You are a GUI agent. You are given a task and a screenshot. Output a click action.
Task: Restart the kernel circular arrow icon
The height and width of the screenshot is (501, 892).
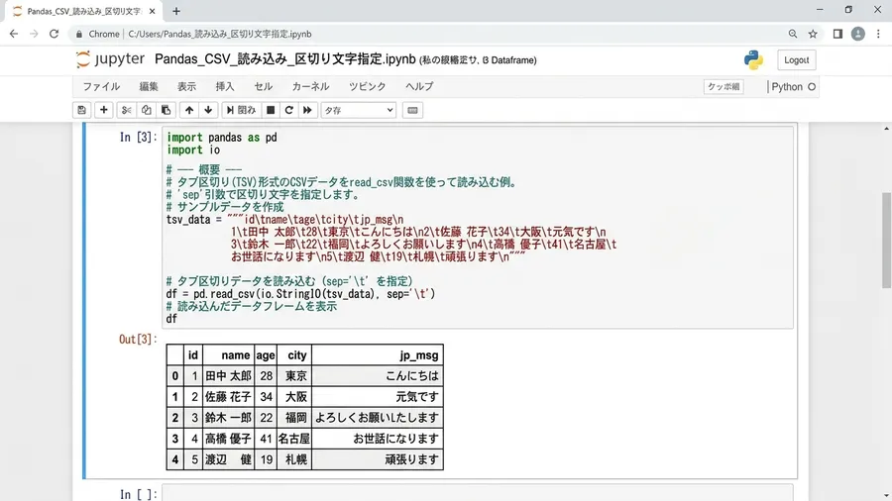coord(289,110)
